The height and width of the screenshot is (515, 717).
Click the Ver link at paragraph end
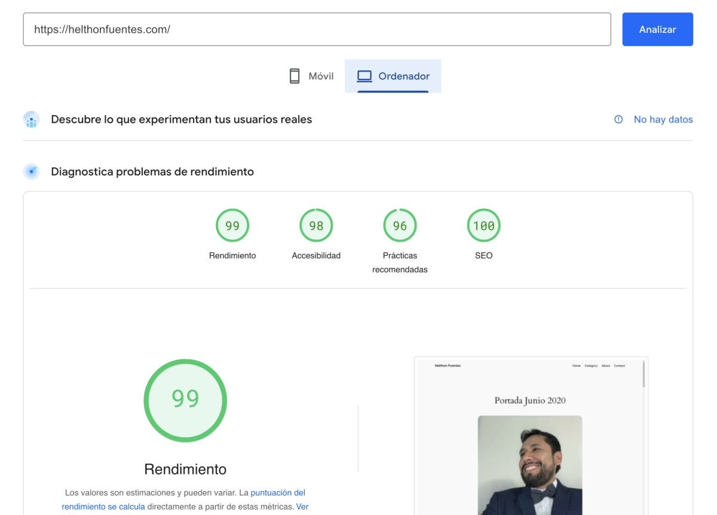[302, 507]
